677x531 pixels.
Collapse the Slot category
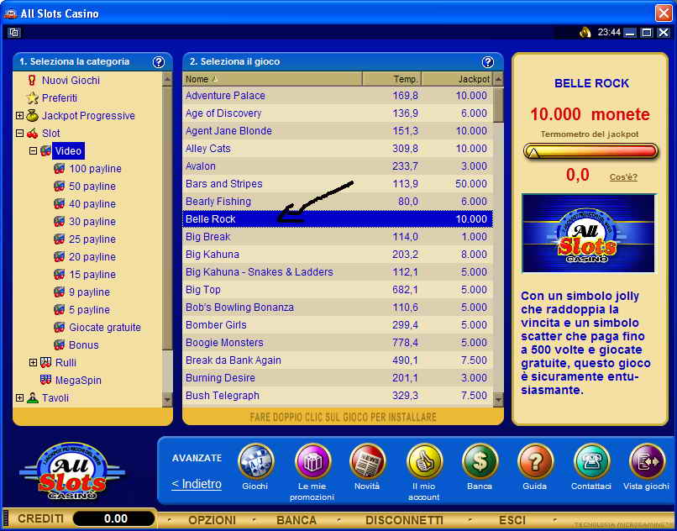[19, 134]
